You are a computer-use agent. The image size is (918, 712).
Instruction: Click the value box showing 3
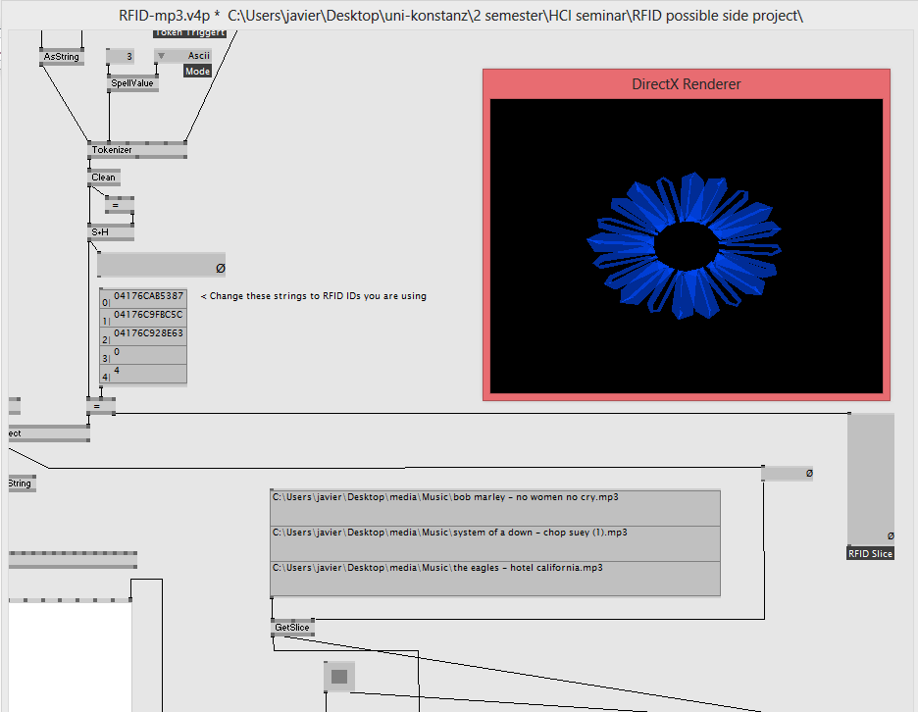tap(121, 56)
